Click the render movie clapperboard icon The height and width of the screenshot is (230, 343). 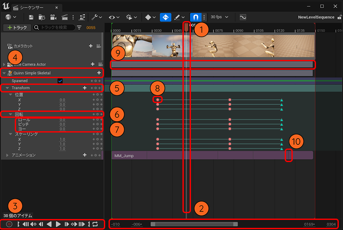pos(65,17)
